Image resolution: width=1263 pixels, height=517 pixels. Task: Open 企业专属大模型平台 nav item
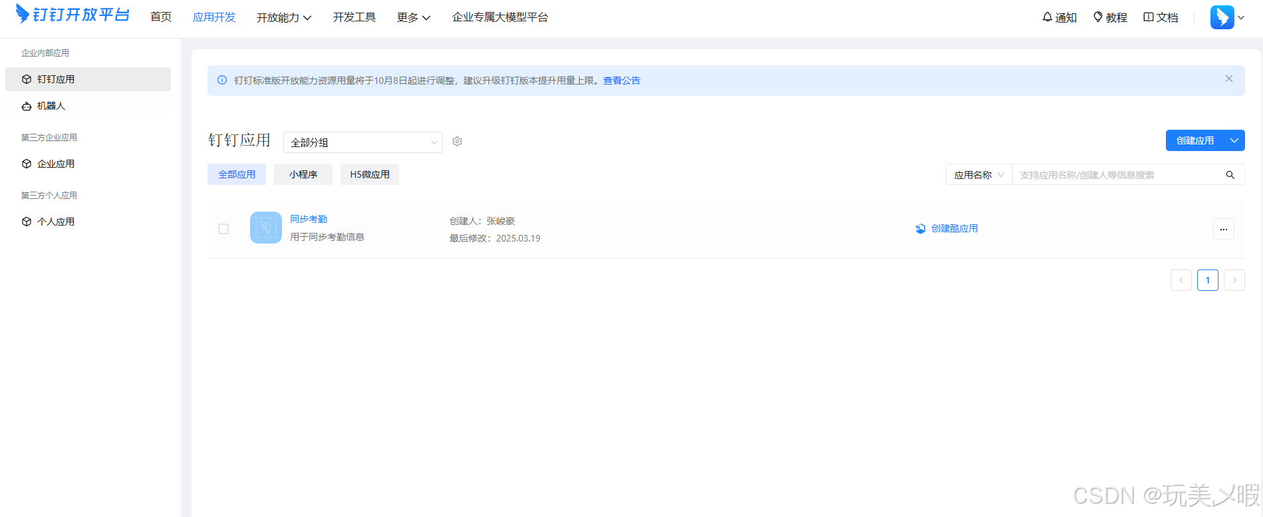pos(500,17)
